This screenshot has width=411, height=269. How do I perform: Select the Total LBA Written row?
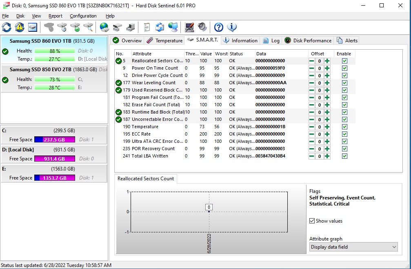(x=150, y=156)
